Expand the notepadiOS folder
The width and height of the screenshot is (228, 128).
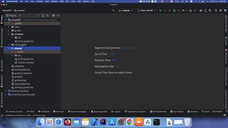click(x=9, y=45)
